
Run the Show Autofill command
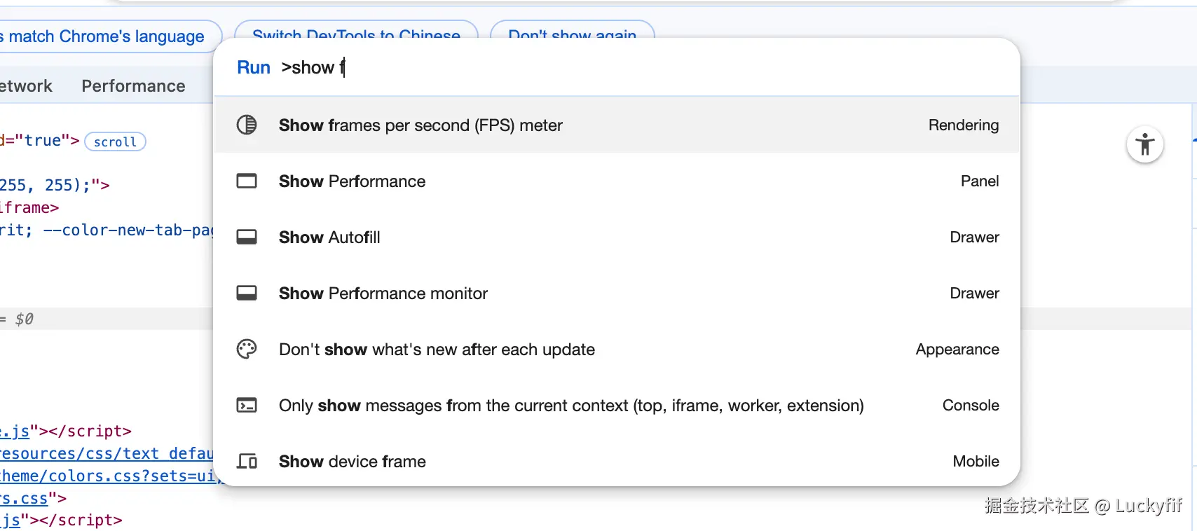(329, 237)
